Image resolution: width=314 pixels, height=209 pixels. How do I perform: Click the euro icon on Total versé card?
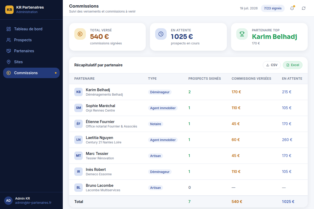click(x=80, y=34)
